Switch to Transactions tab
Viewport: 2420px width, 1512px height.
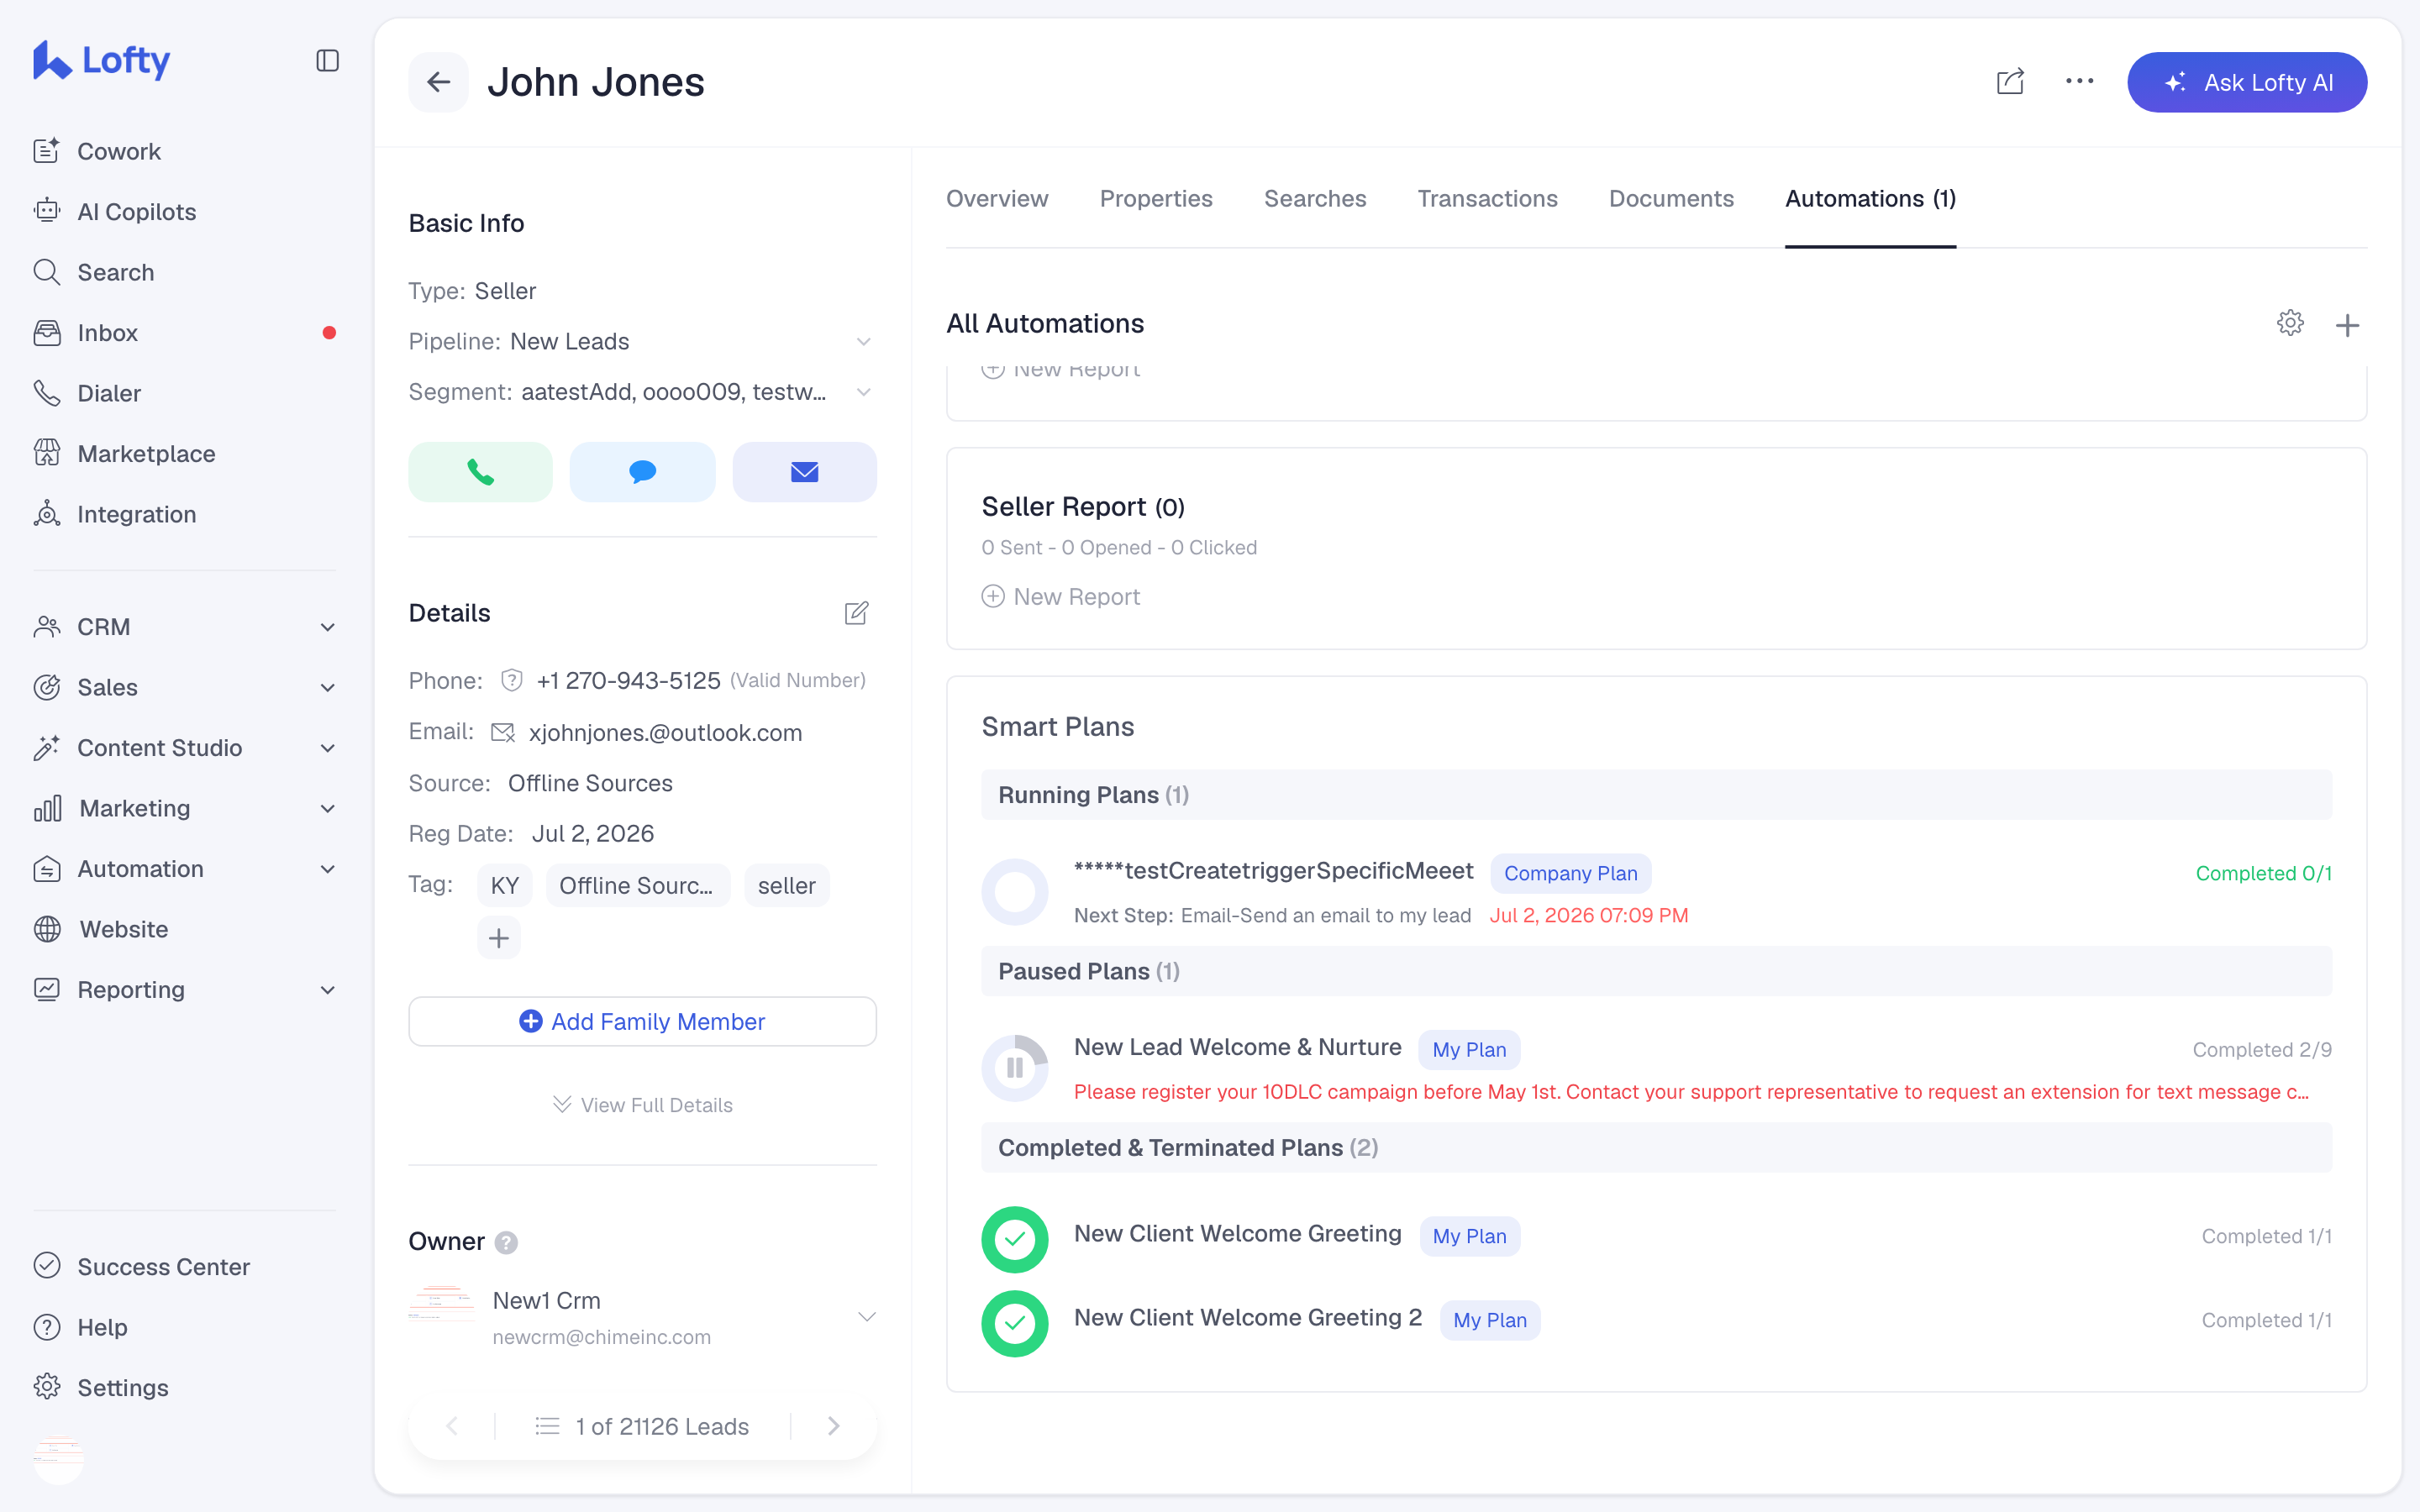tap(1487, 199)
